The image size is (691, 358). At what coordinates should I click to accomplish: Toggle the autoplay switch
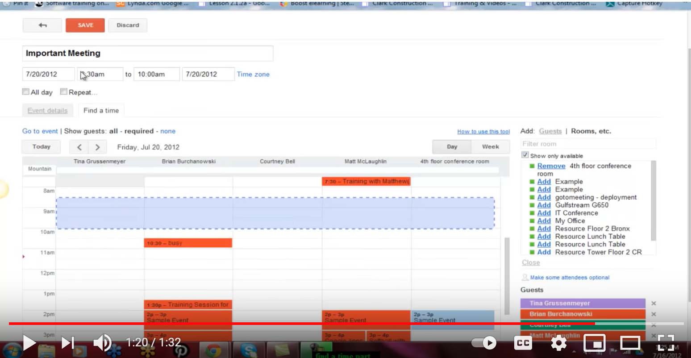pos(484,343)
